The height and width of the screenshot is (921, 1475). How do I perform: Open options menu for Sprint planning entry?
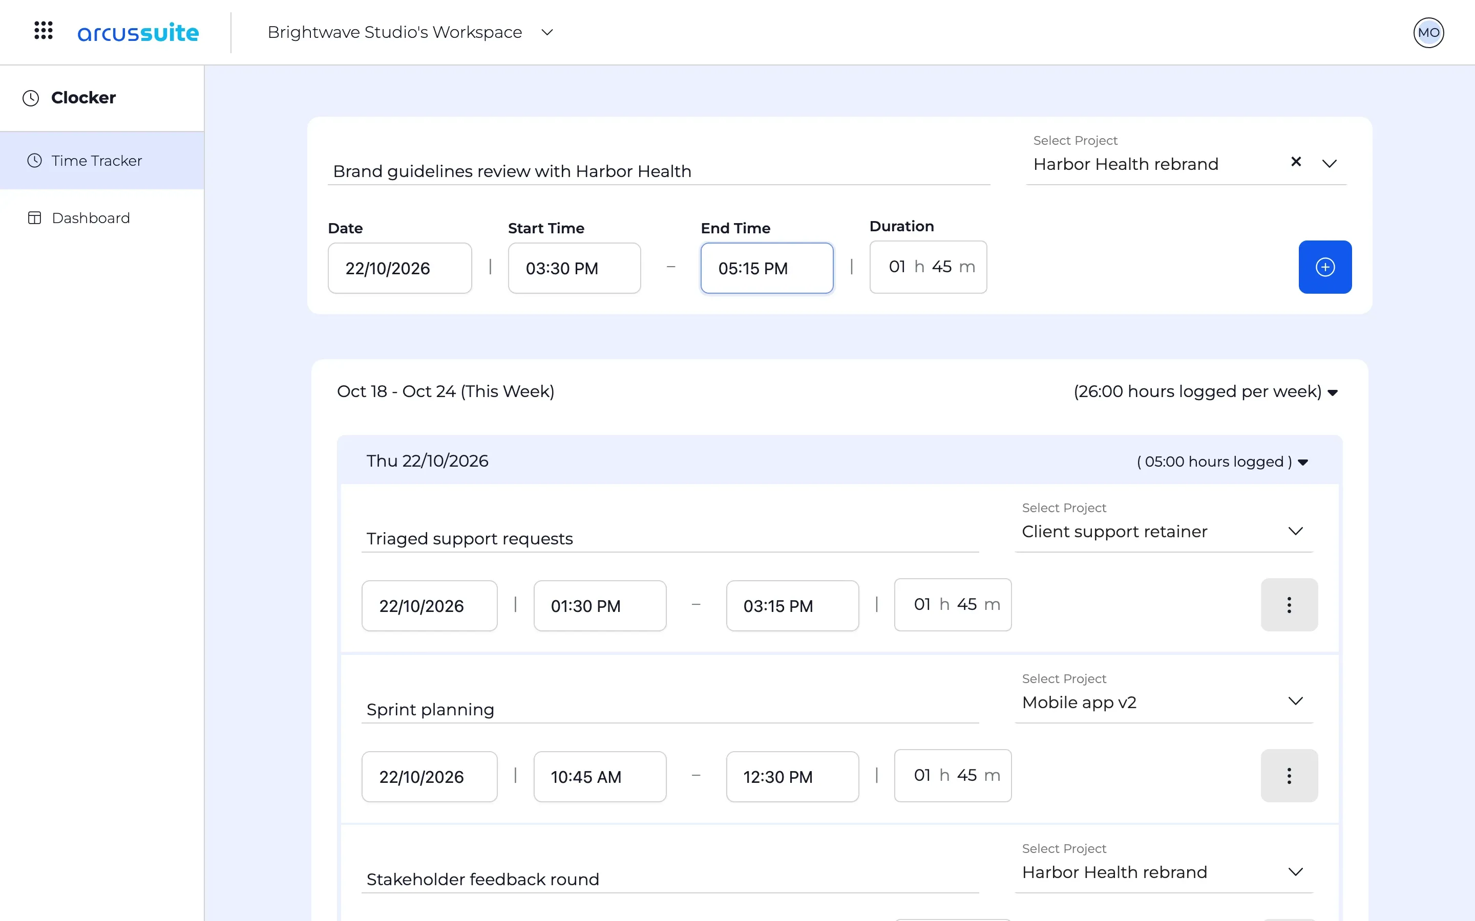(1289, 775)
